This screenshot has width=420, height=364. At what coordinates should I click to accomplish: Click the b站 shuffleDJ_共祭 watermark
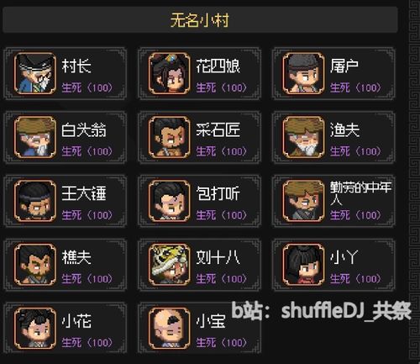coord(321,311)
